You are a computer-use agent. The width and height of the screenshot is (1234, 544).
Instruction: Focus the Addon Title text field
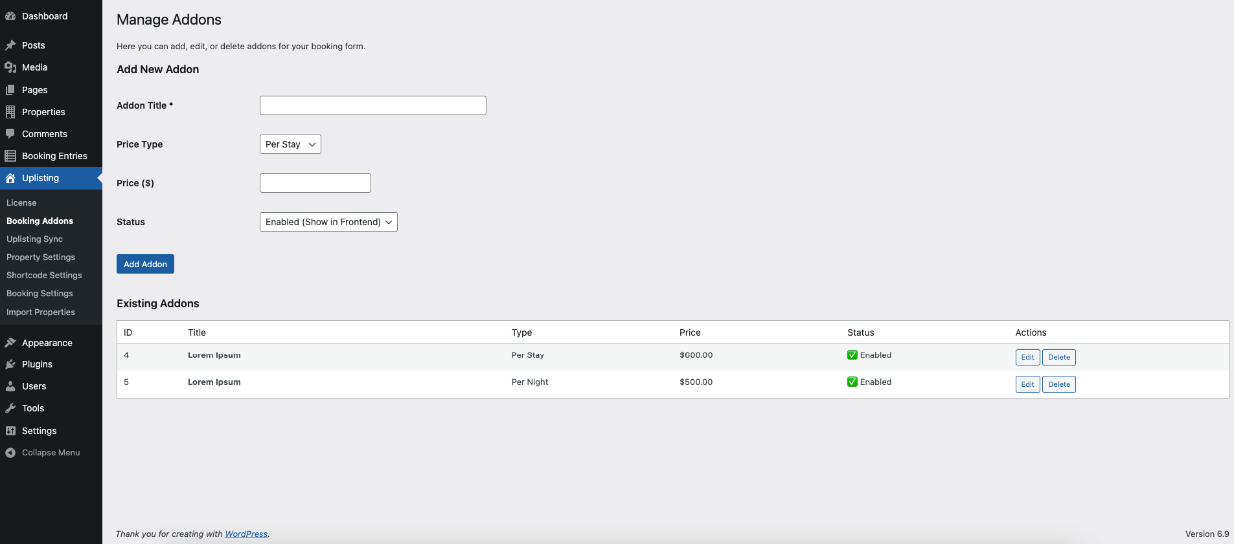click(372, 105)
